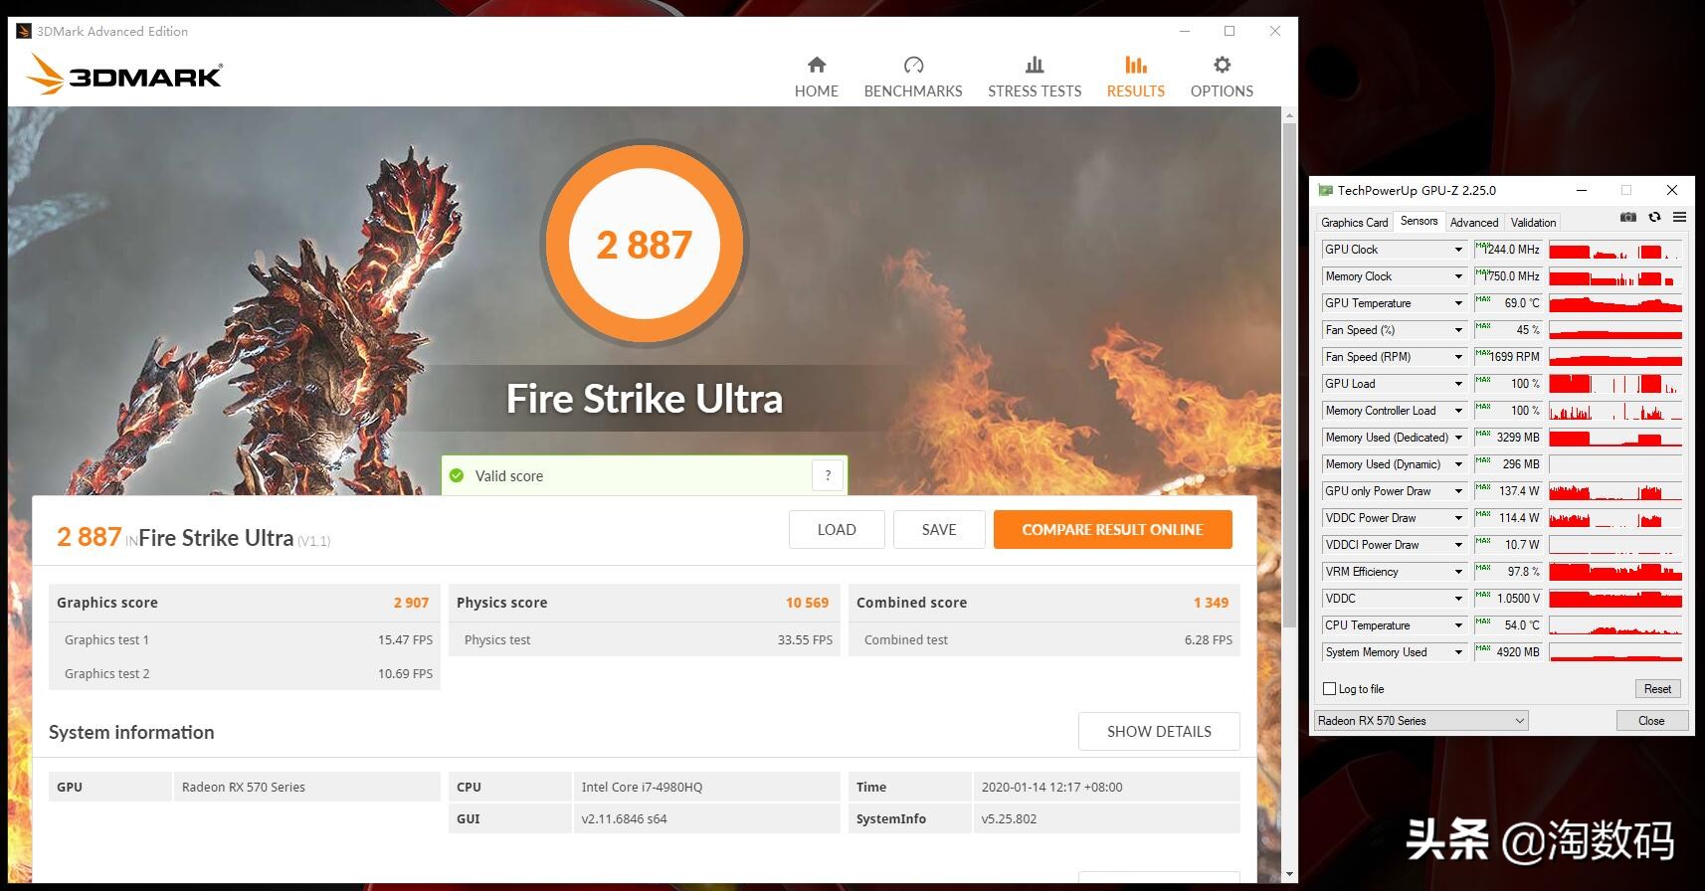Expand the VDDCI Power Draw dropdown
This screenshot has width=1705, height=891.
(x=1458, y=545)
